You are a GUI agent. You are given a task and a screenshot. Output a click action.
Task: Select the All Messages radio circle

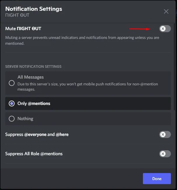pyautogui.click(x=12, y=83)
